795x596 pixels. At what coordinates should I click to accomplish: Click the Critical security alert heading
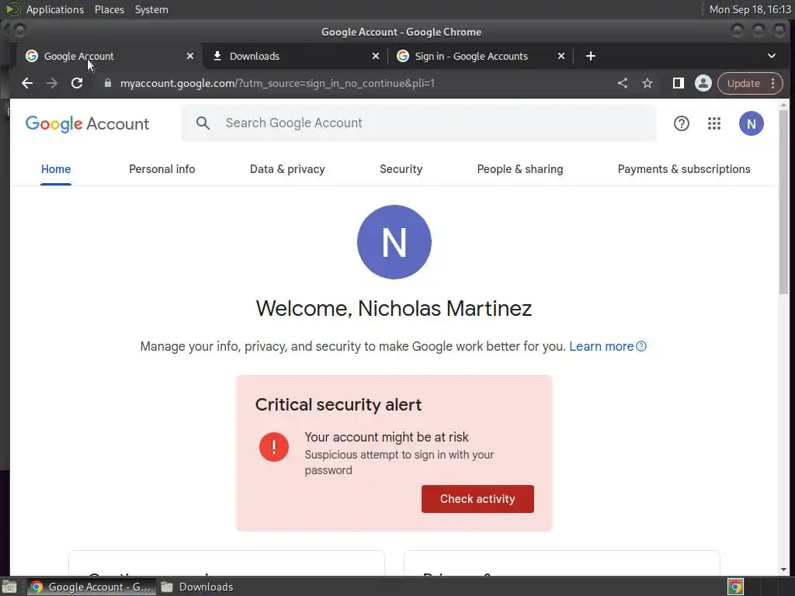tap(338, 404)
